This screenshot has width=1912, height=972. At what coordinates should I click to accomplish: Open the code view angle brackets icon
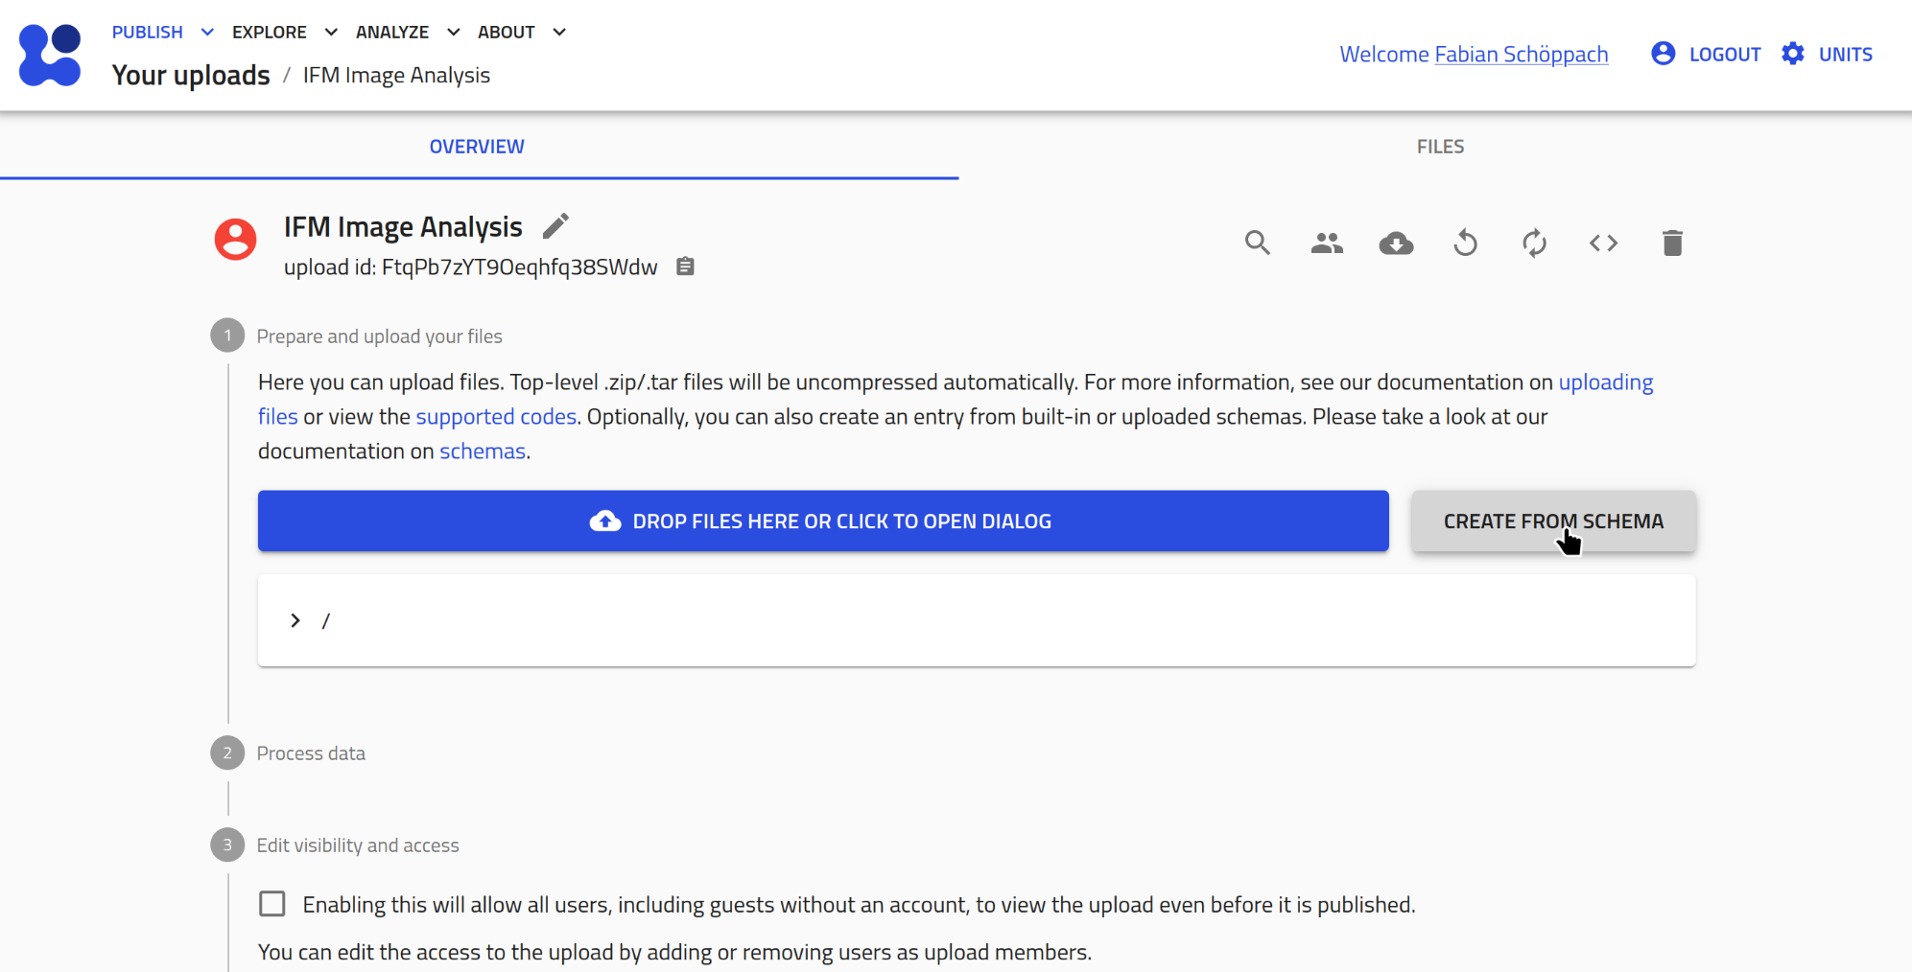tap(1603, 243)
